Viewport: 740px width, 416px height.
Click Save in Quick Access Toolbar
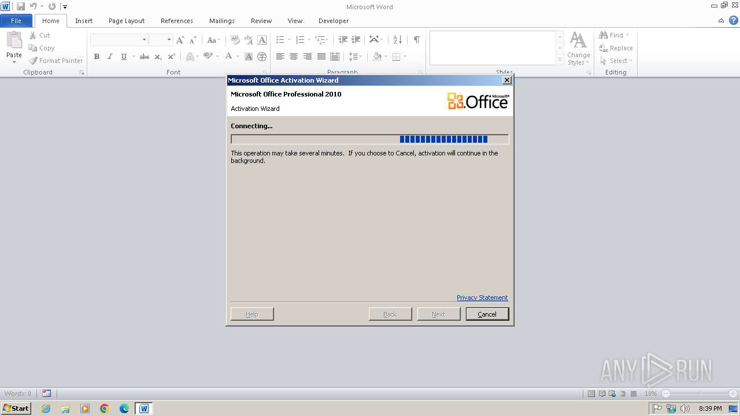(21, 6)
